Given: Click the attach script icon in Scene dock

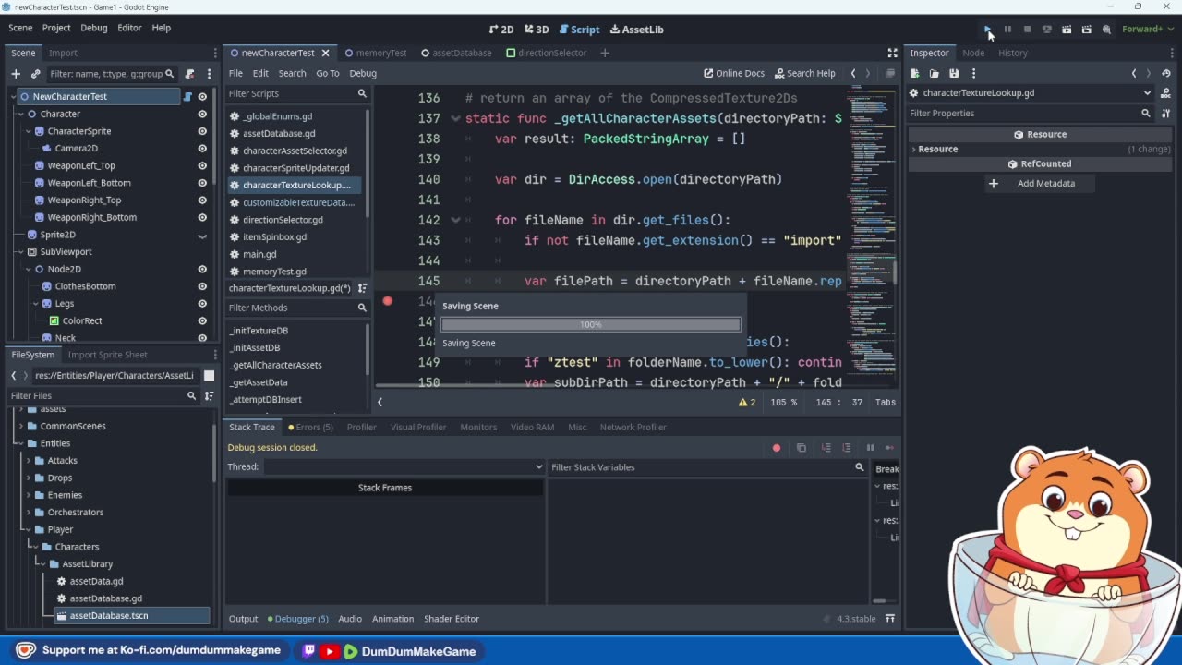Looking at the screenshot, I should tap(189, 74).
